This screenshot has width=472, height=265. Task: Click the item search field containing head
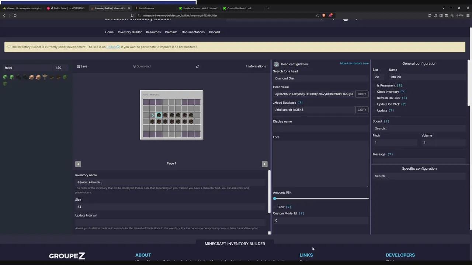click(x=28, y=68)
